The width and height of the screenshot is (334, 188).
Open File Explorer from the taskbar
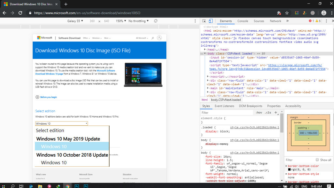(40, 186)
